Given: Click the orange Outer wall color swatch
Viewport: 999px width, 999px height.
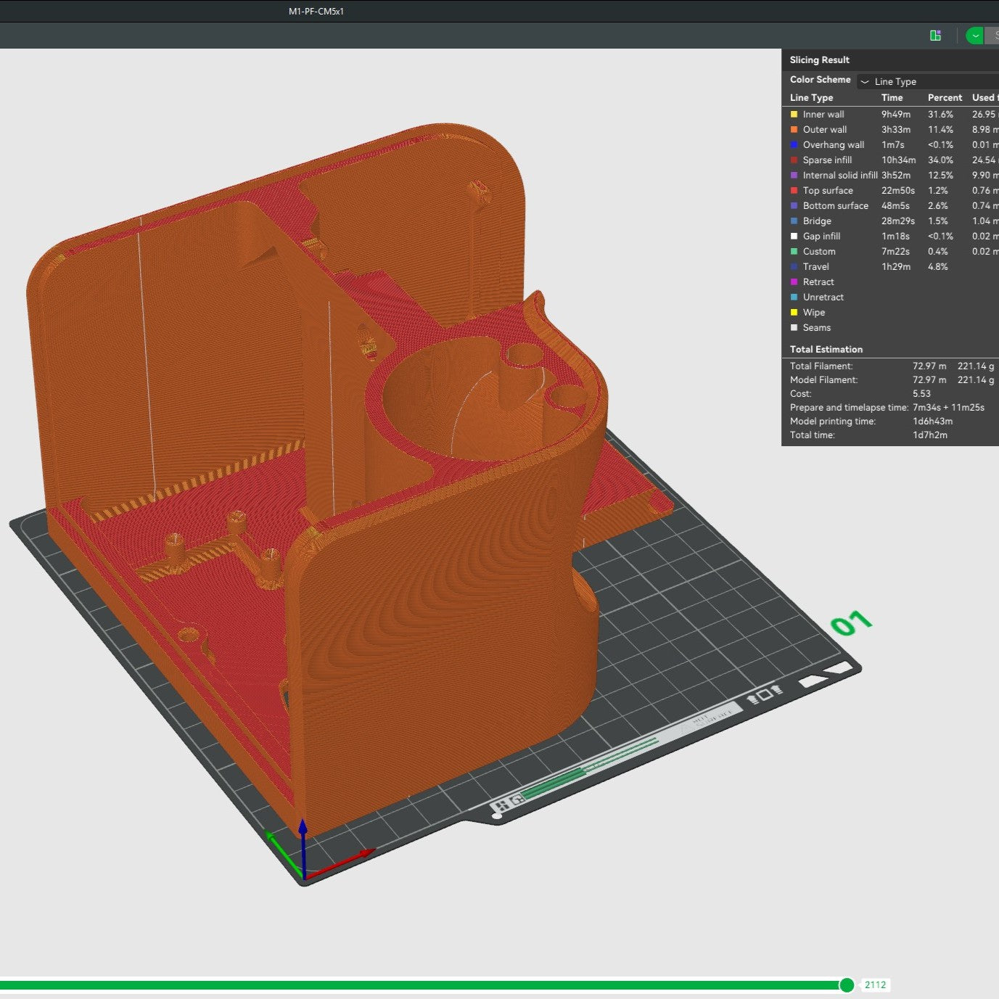Looking at the screenshot, I should tap(794, 130).
